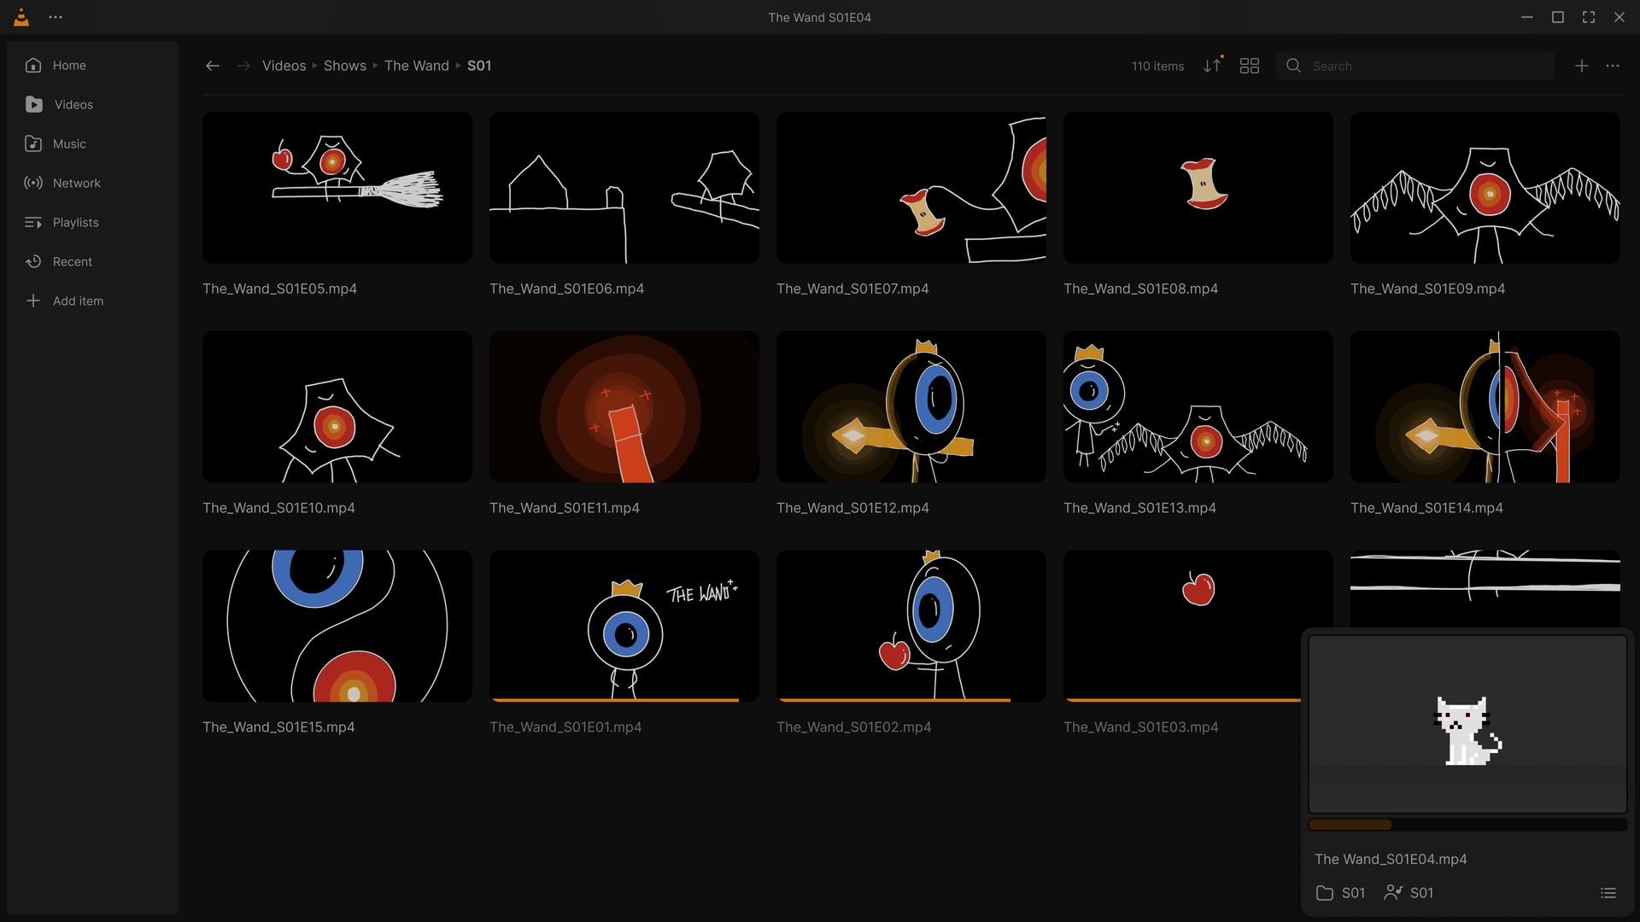Maximize the VLC window
The height and width of the screenshot is (922, 1640).
click(1558, 17)
